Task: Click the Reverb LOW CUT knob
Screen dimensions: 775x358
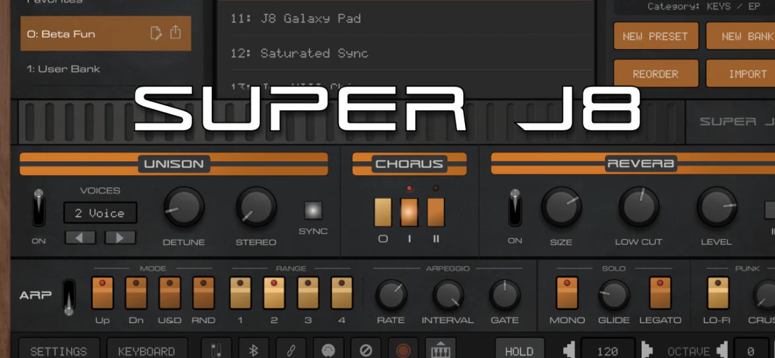Action: click(x=639, y=207)
